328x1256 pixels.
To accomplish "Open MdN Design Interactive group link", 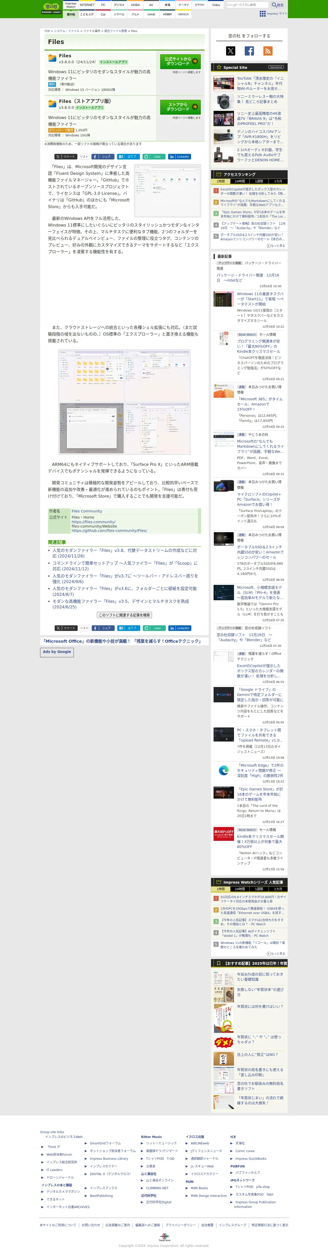I will 209,1196.
